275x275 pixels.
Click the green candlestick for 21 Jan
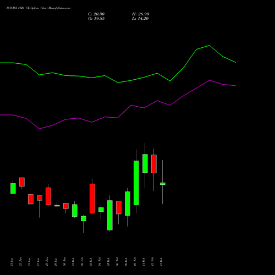13,189
